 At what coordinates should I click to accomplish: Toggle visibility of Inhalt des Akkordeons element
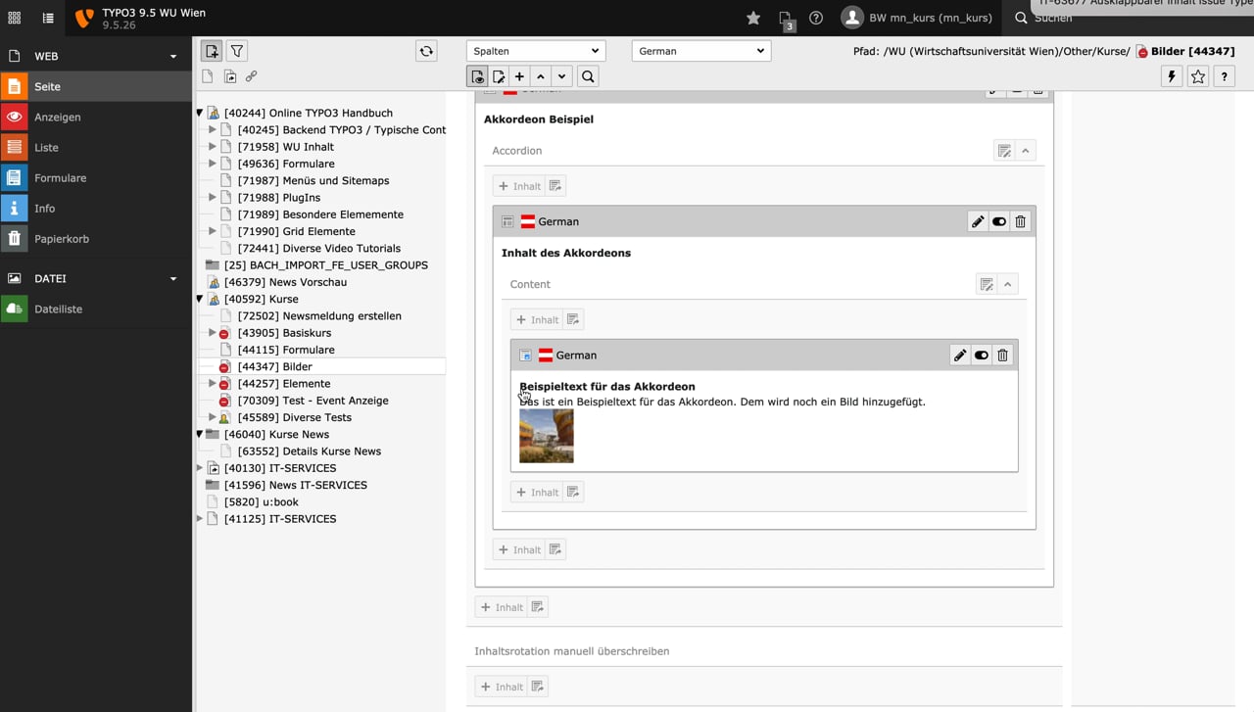coord(999,221)
